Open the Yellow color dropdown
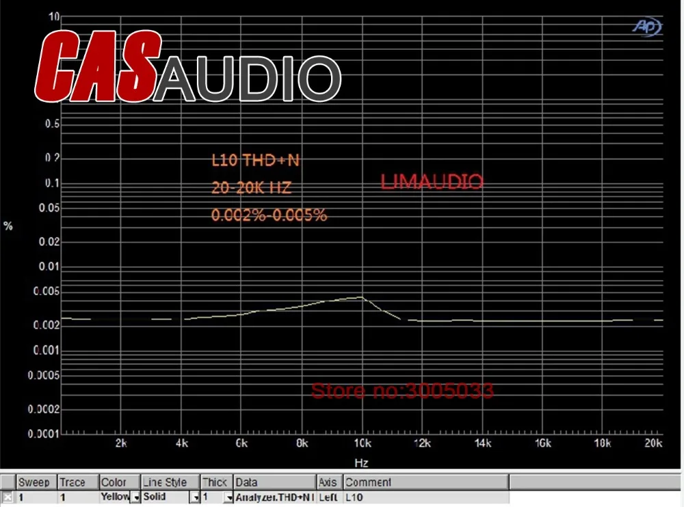684x507 pixels. click(135, 497)
